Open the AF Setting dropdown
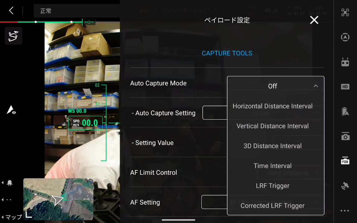 point(214,202)
